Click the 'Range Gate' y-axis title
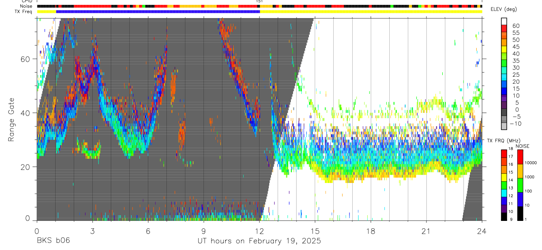Screen dimensions: 542x250 click(12, 119)
